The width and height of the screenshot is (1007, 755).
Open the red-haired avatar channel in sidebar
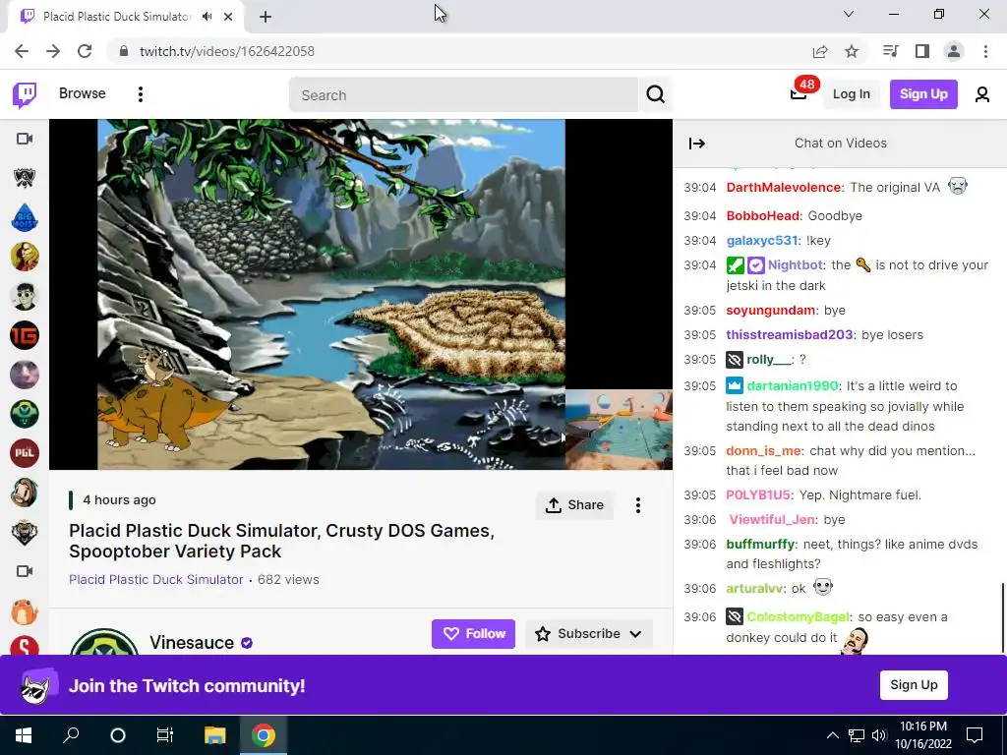coord(25,257)
